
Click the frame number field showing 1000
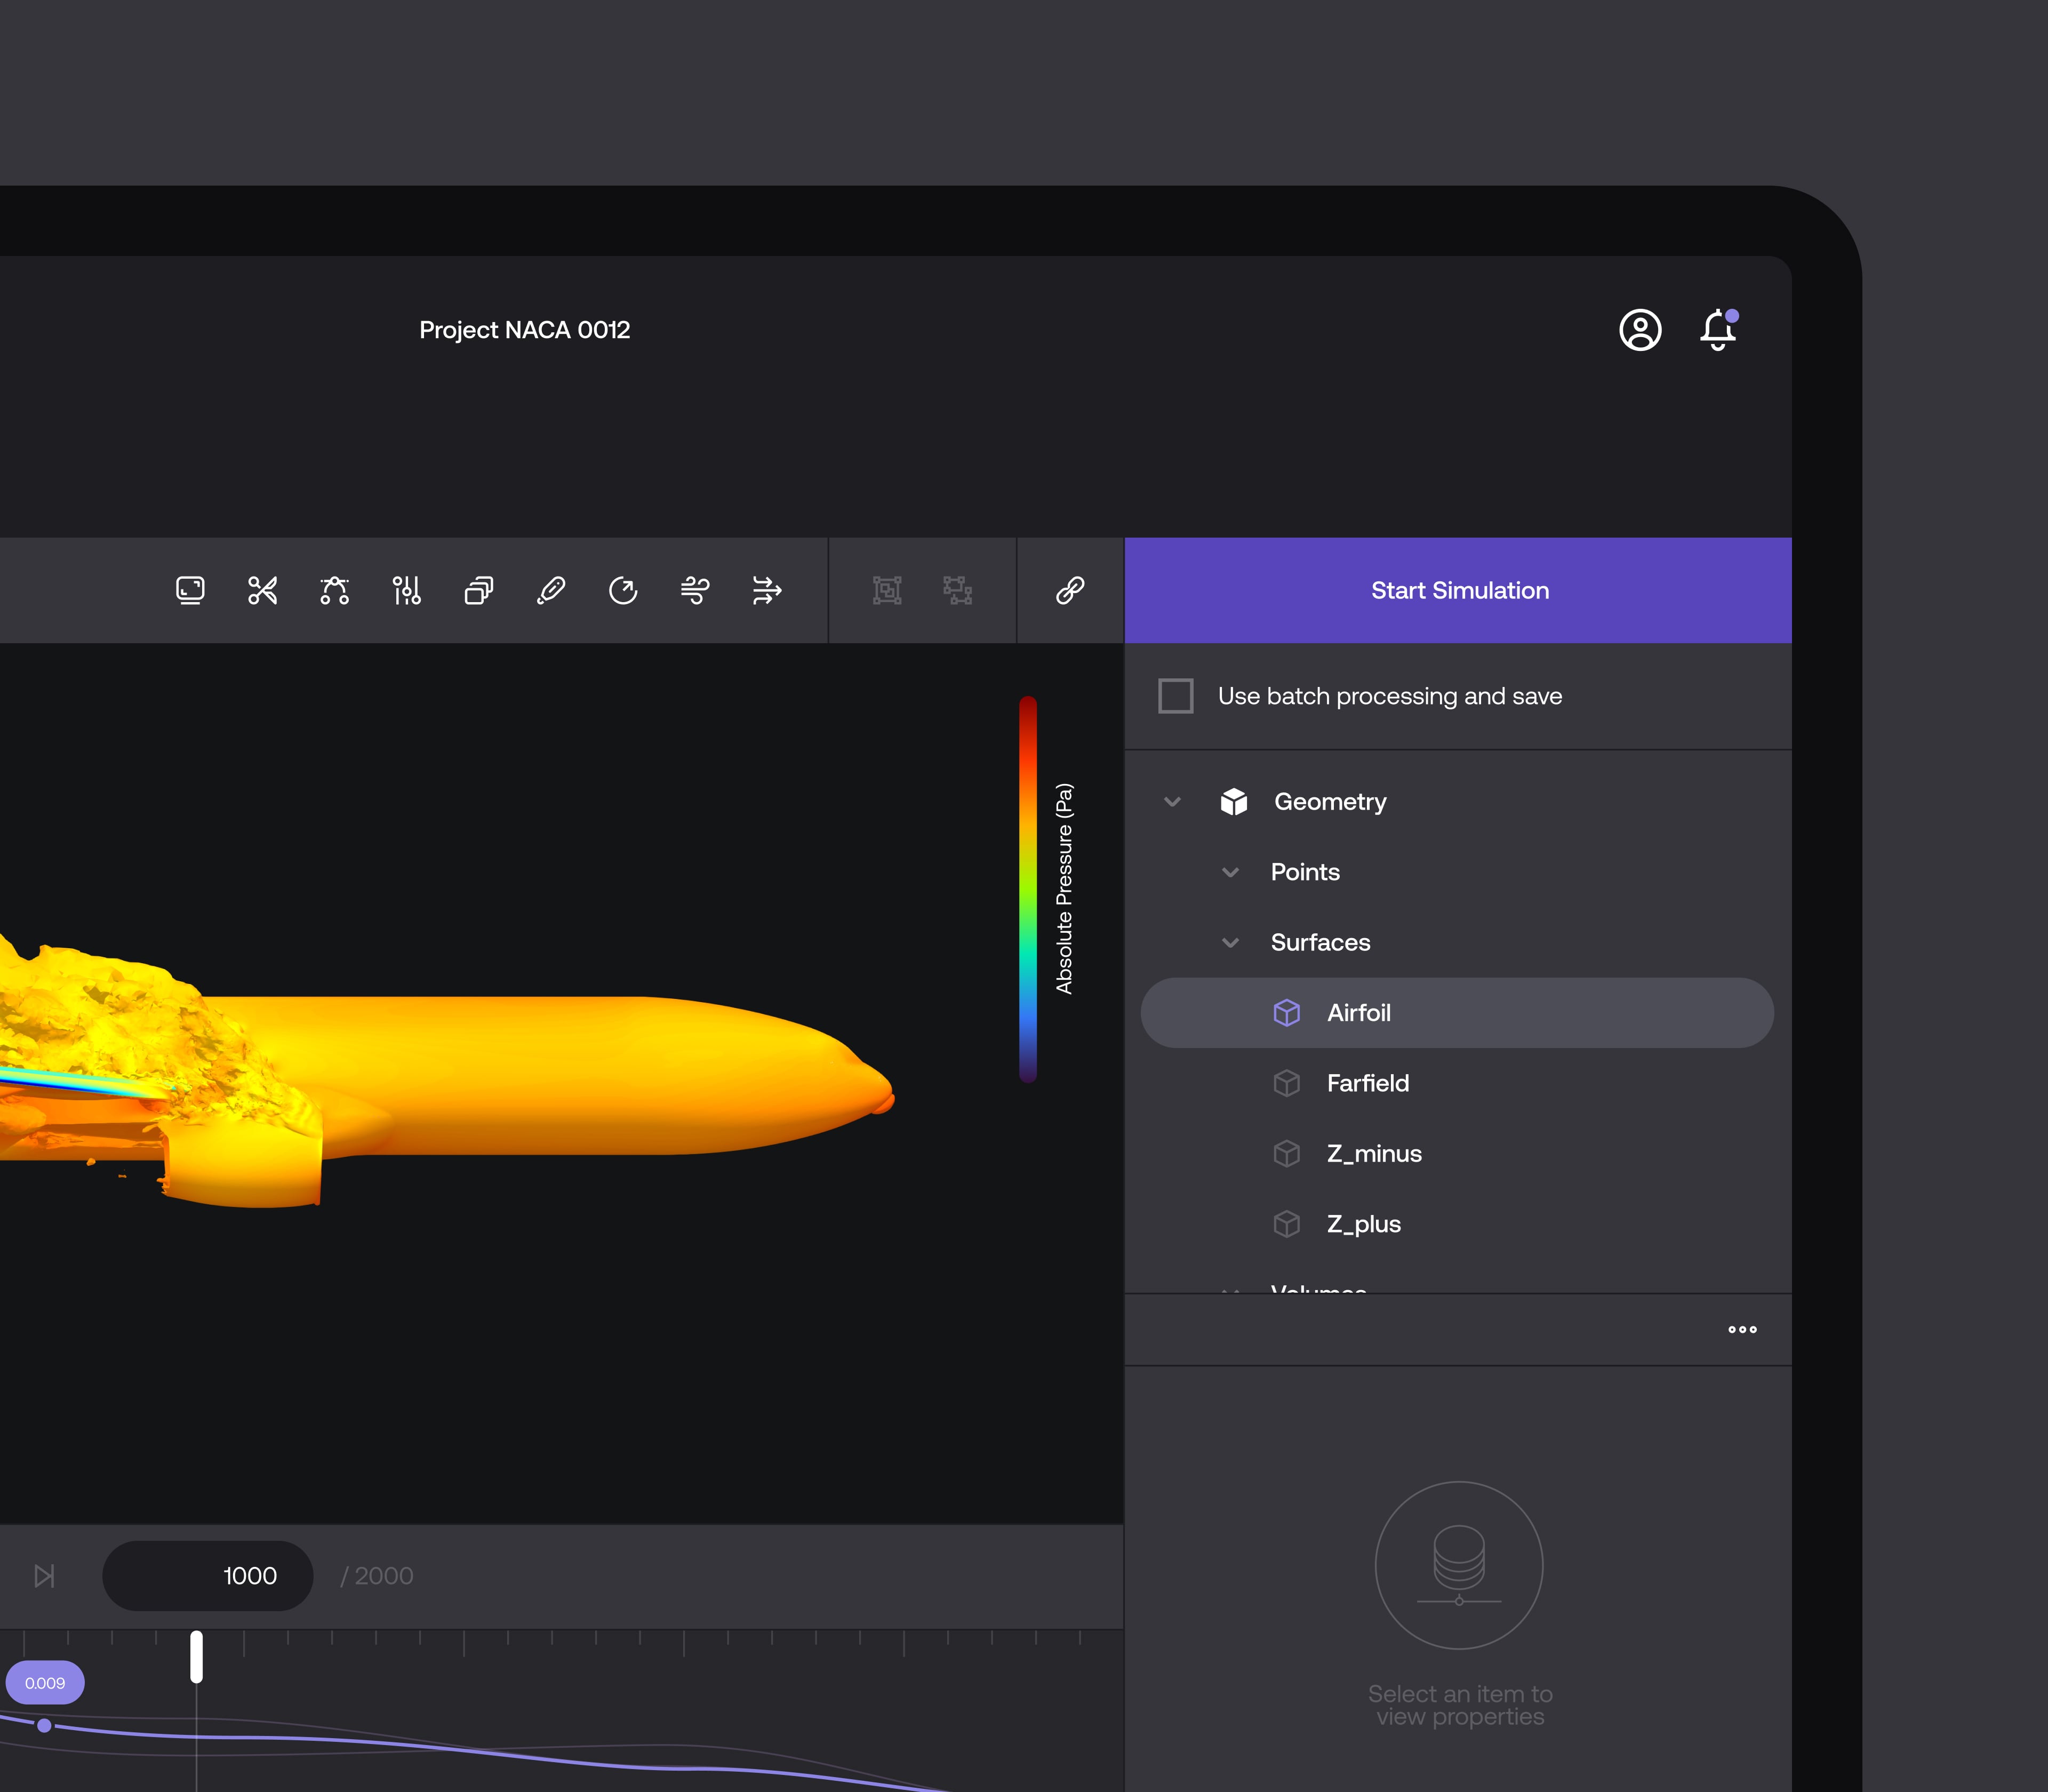[x=208, y=1576]
